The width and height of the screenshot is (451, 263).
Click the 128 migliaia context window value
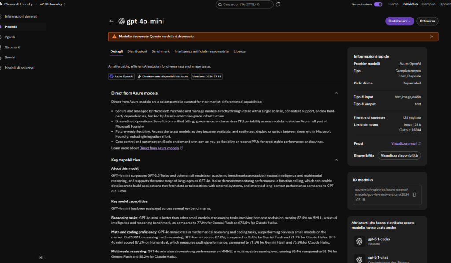point(411,118)
